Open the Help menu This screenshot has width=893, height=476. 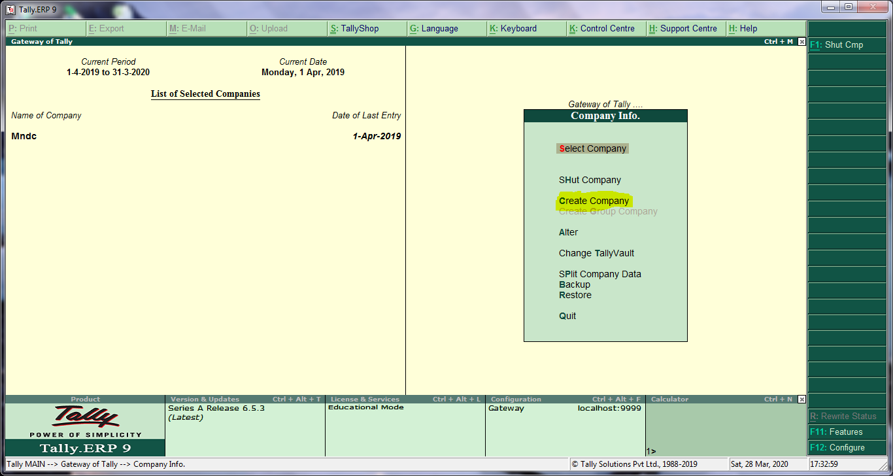point(766,29)
